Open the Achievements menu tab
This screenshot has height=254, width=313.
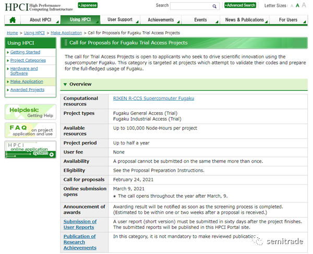[161, 20]
